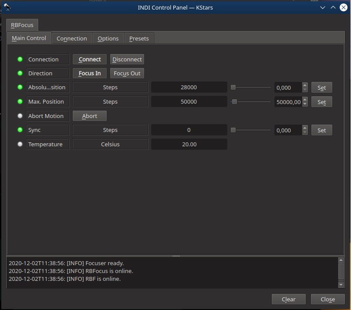This screenshot has height=310, width=351.
Task: Increase Sync value with up arrow
Action: pyautogui.click(x=305, y=128)
